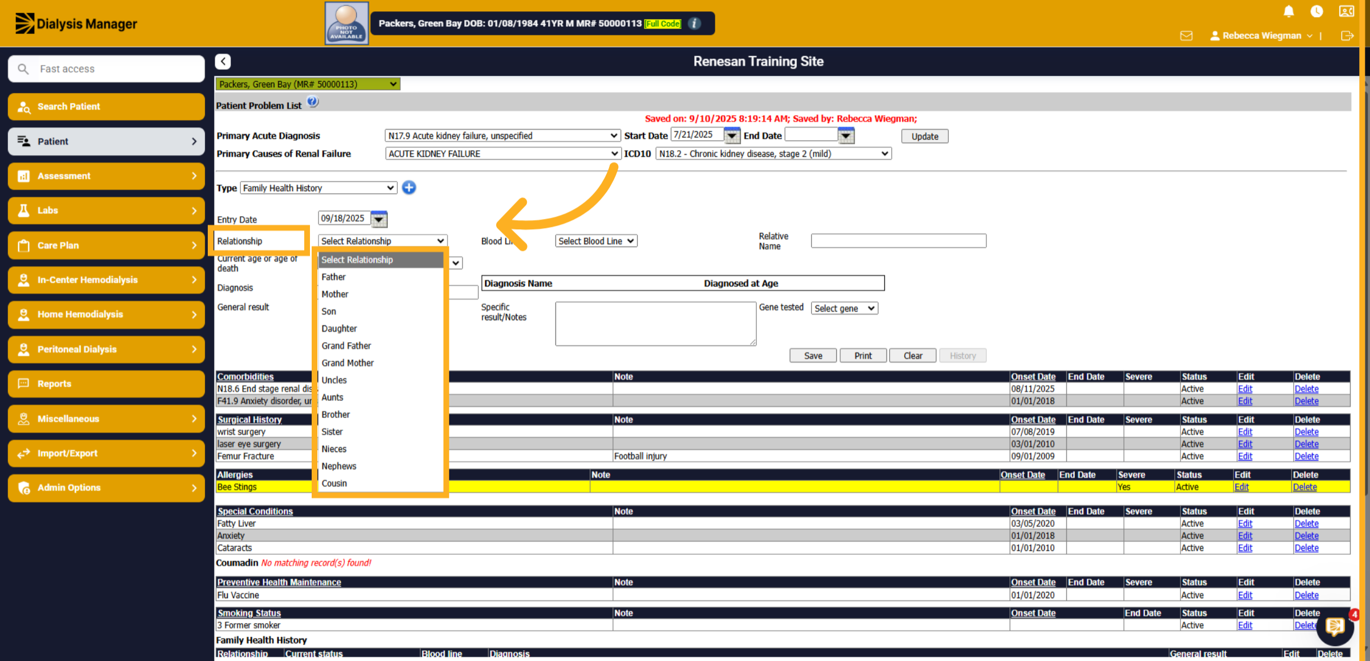Choose Father from the relationship list
The image size is (1370, 661).
pyautogui.click(x=381, y=277)
